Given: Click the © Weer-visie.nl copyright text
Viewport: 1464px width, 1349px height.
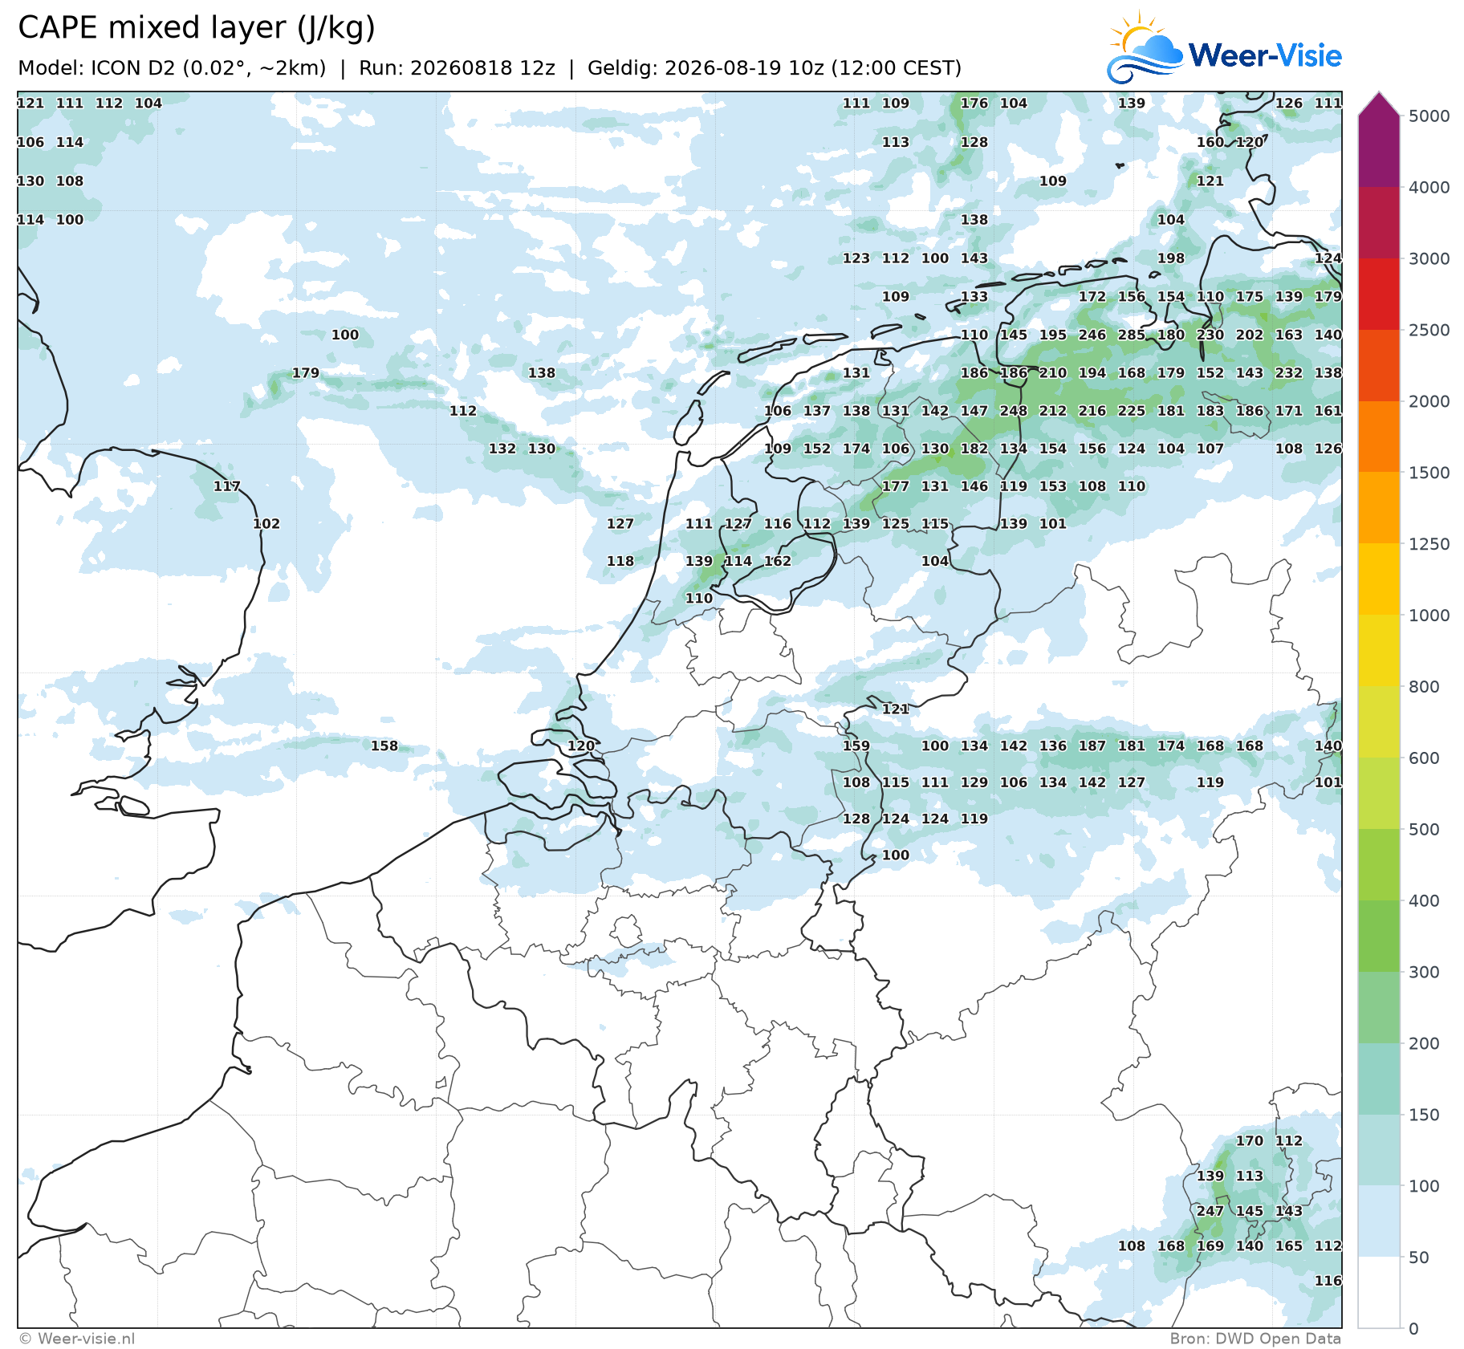Looking at the screenshot, I should (77, 1339).
